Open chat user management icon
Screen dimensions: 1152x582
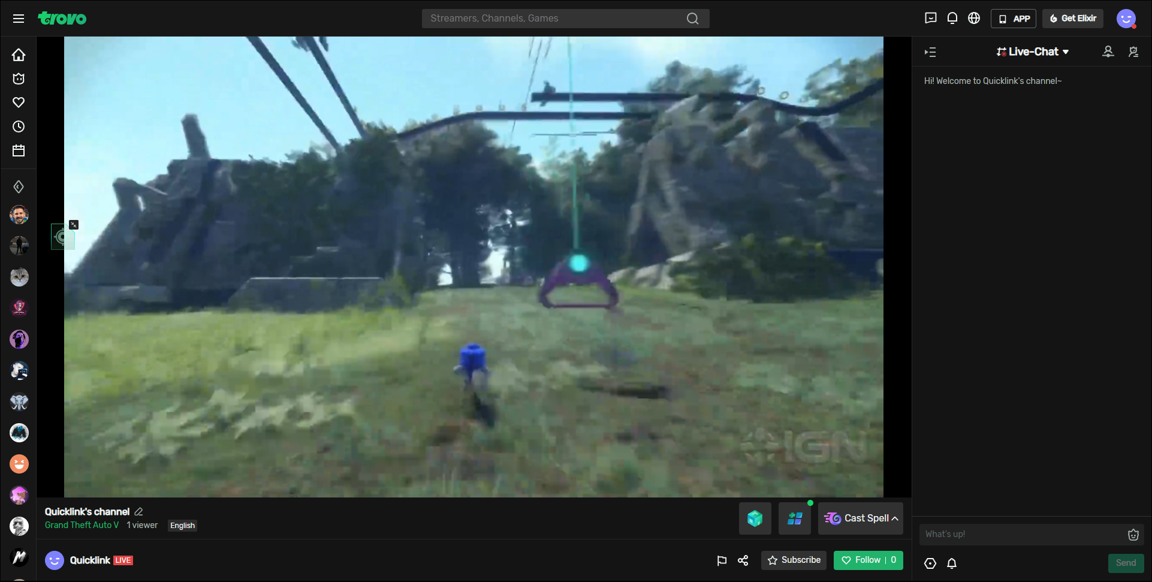click(1133, 52)
